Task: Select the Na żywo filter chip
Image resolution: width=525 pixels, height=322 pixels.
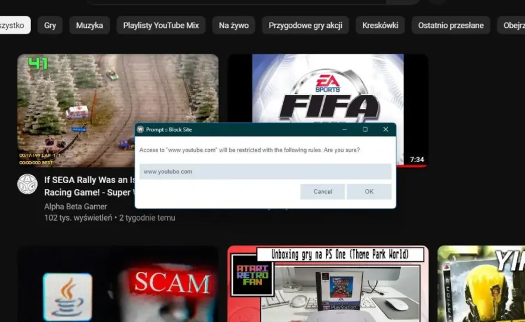Action: [234, 25]
